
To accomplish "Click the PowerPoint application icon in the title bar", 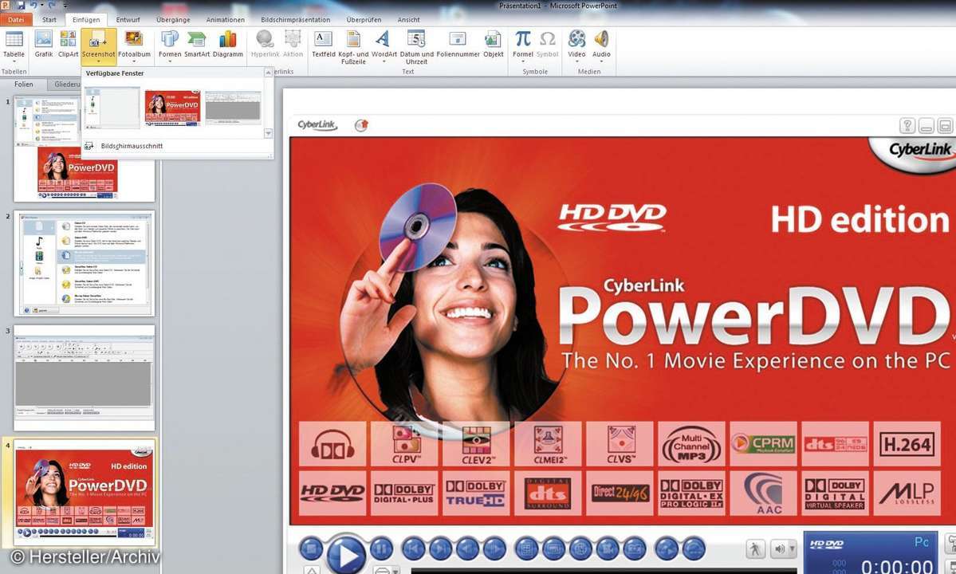I will pos(6,5).
